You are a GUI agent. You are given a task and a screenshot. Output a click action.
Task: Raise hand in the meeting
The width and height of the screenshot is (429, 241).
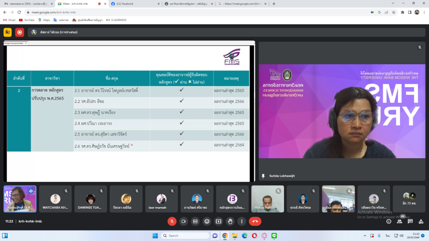tap(230, 221)
